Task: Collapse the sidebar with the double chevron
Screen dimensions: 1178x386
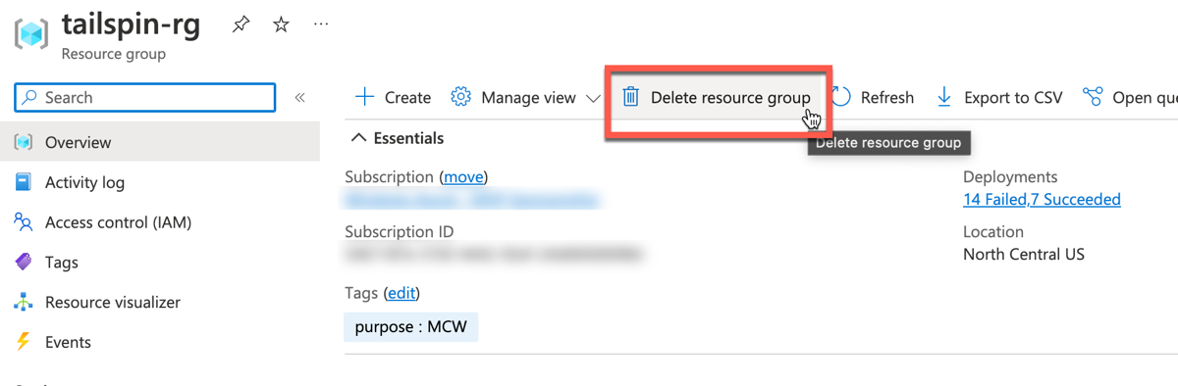Action: click(x=299, y=97)
